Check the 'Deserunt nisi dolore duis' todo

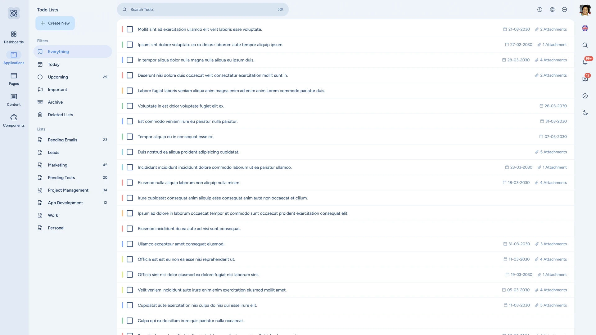click(x=130, y=75)
